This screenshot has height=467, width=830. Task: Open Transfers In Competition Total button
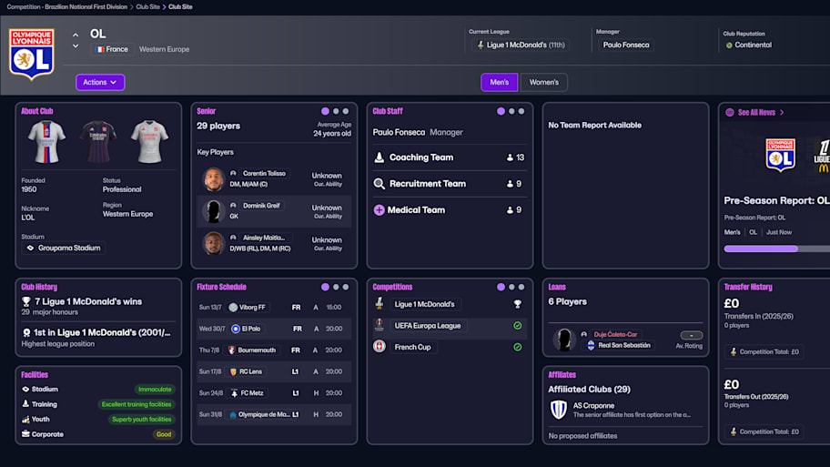764,351
